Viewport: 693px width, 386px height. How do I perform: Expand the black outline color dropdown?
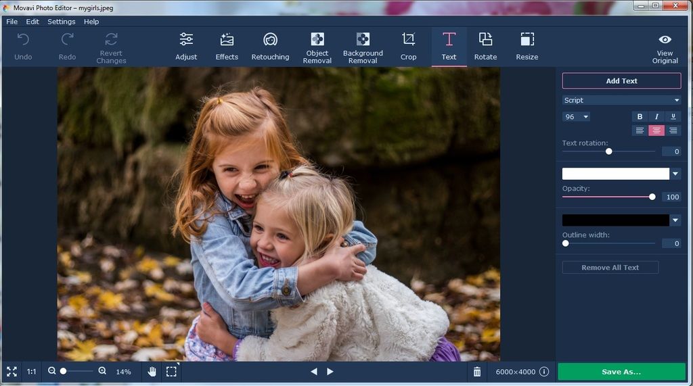(675, 220)
